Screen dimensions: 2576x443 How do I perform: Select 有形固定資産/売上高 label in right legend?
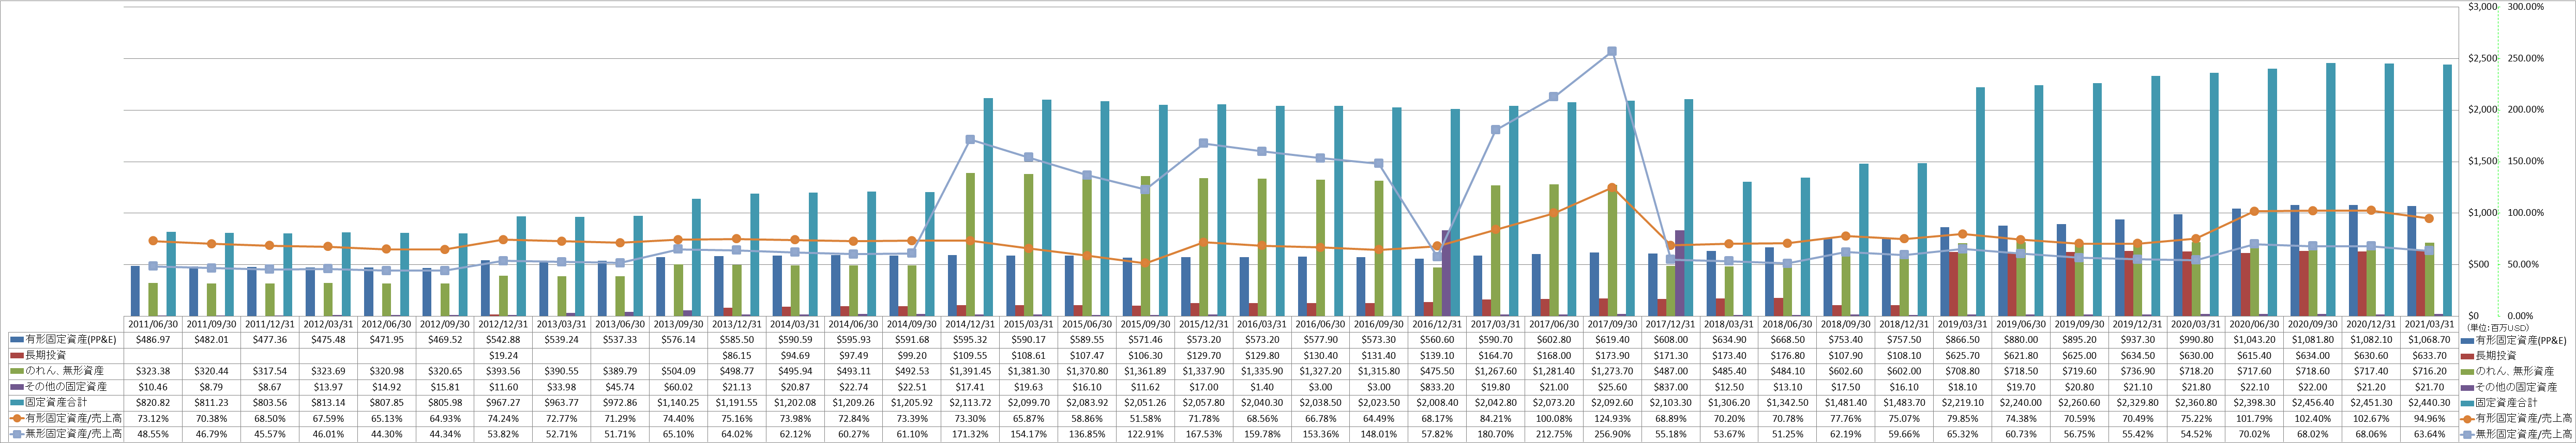tap(2523, 418)
